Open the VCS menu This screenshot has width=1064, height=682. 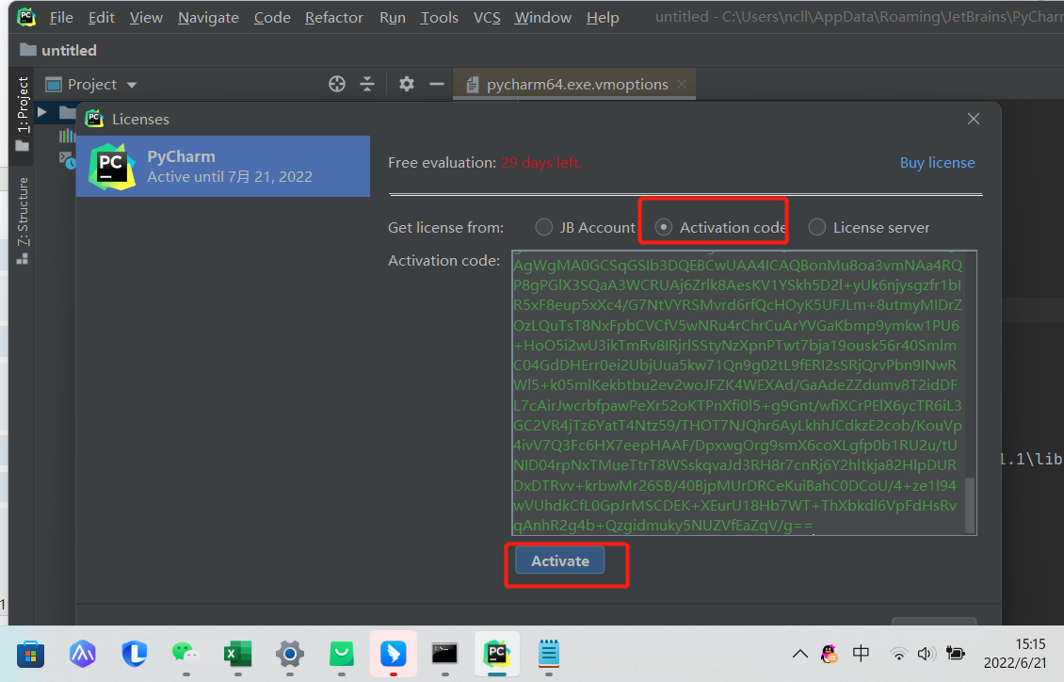487,18
